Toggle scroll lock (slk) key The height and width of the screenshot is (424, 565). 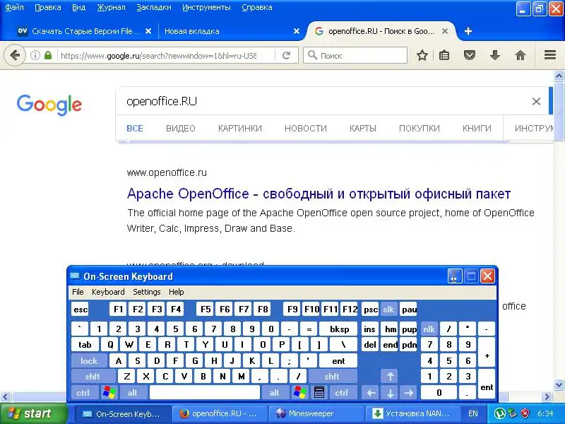[x=388, y=309]
